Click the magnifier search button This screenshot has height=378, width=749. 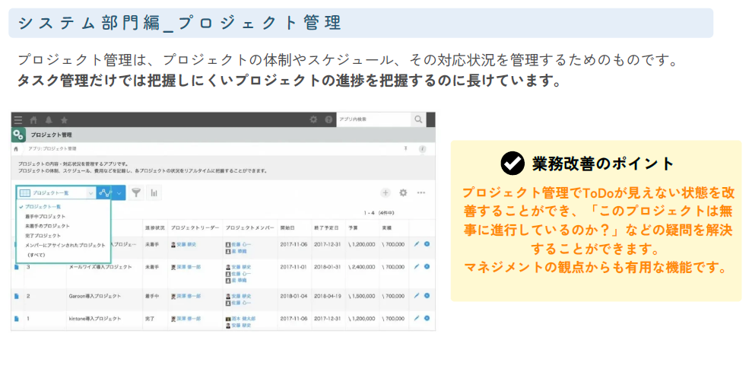[x=418, y=119]
